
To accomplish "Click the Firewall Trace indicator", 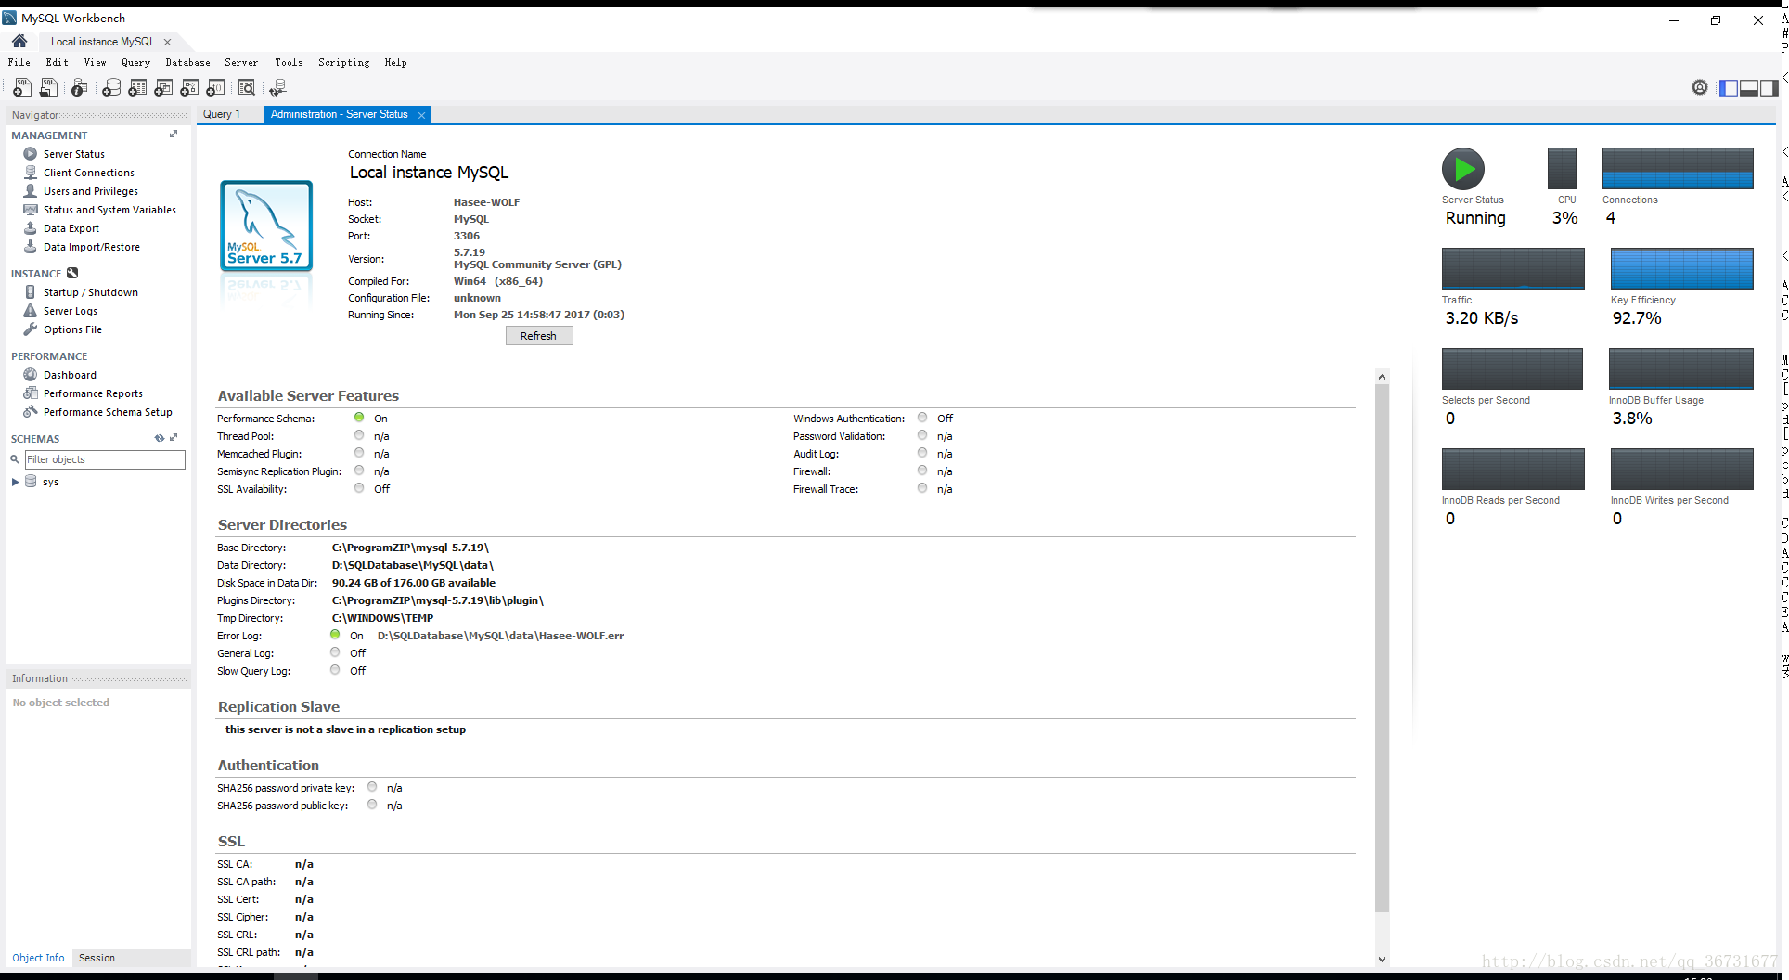I will point(922,488).
